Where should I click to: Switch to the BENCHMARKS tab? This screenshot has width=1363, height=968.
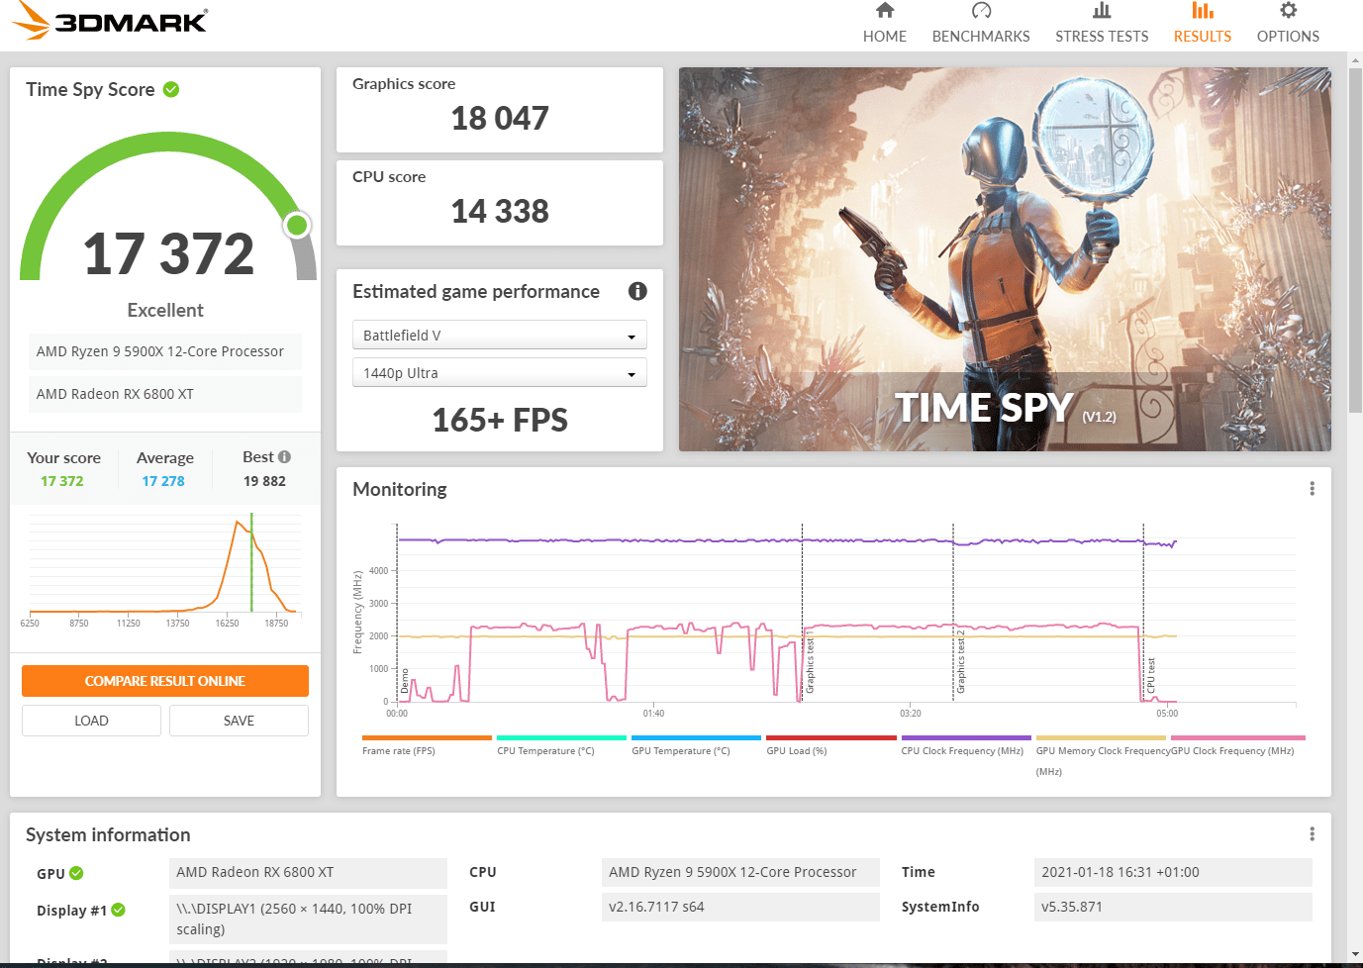[981, 36]
